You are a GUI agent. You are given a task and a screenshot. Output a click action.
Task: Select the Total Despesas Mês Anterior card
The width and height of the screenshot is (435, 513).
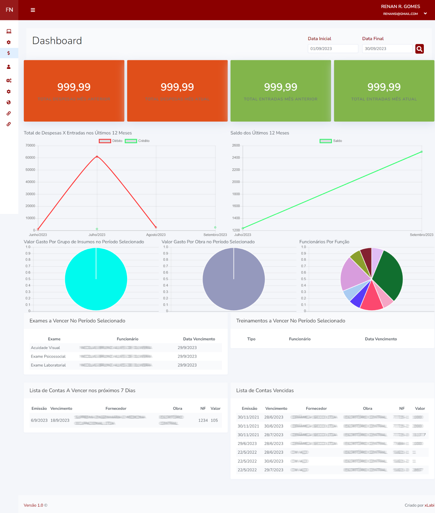(74, 91)
